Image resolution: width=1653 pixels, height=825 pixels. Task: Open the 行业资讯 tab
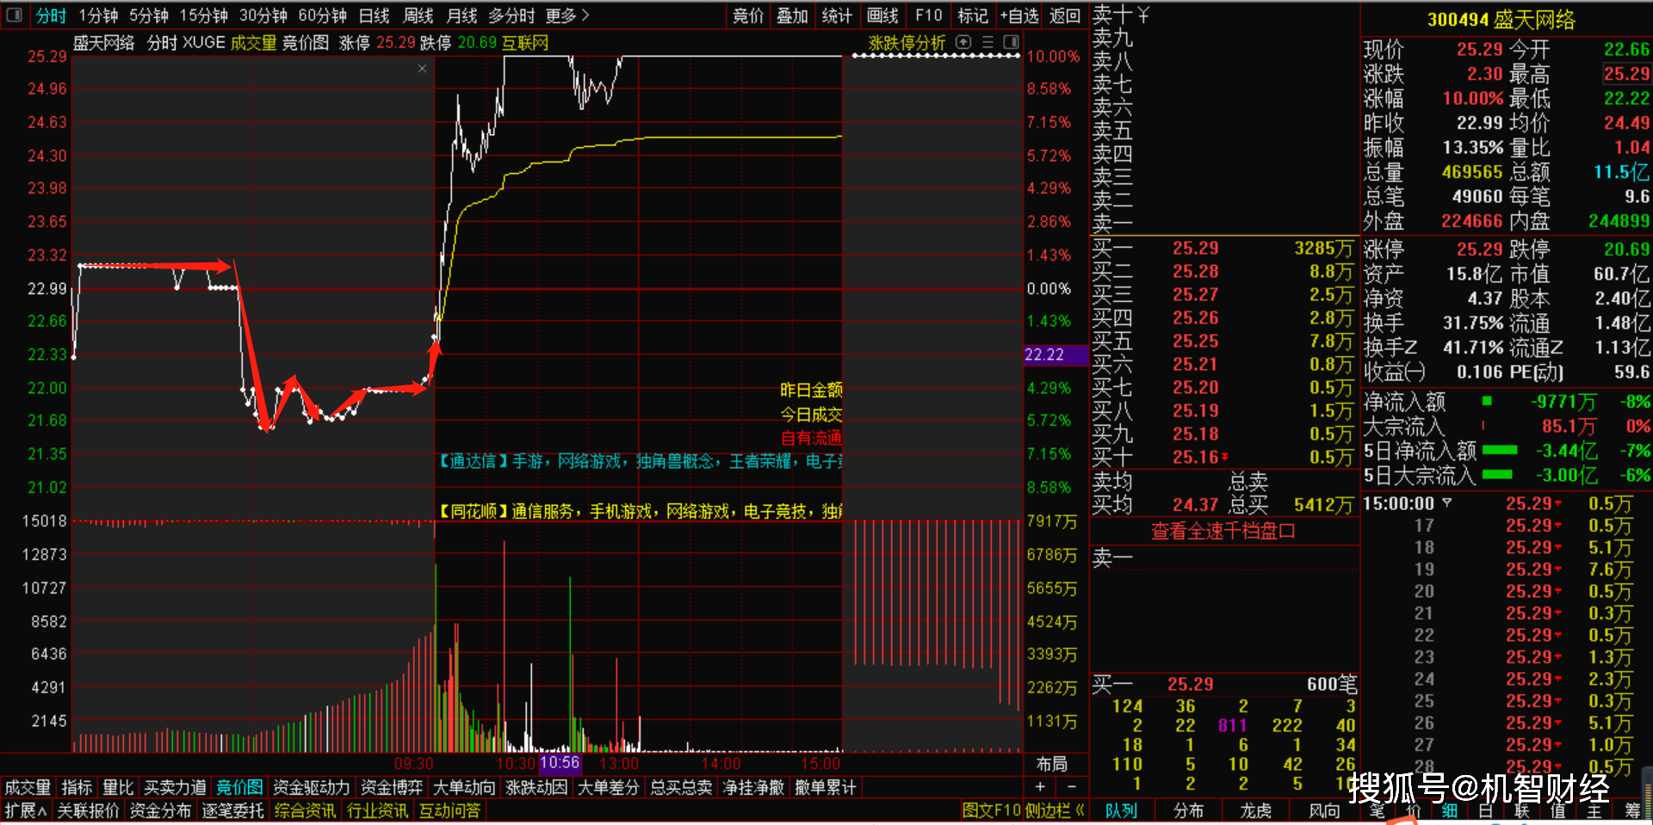[x=377, y=810]
